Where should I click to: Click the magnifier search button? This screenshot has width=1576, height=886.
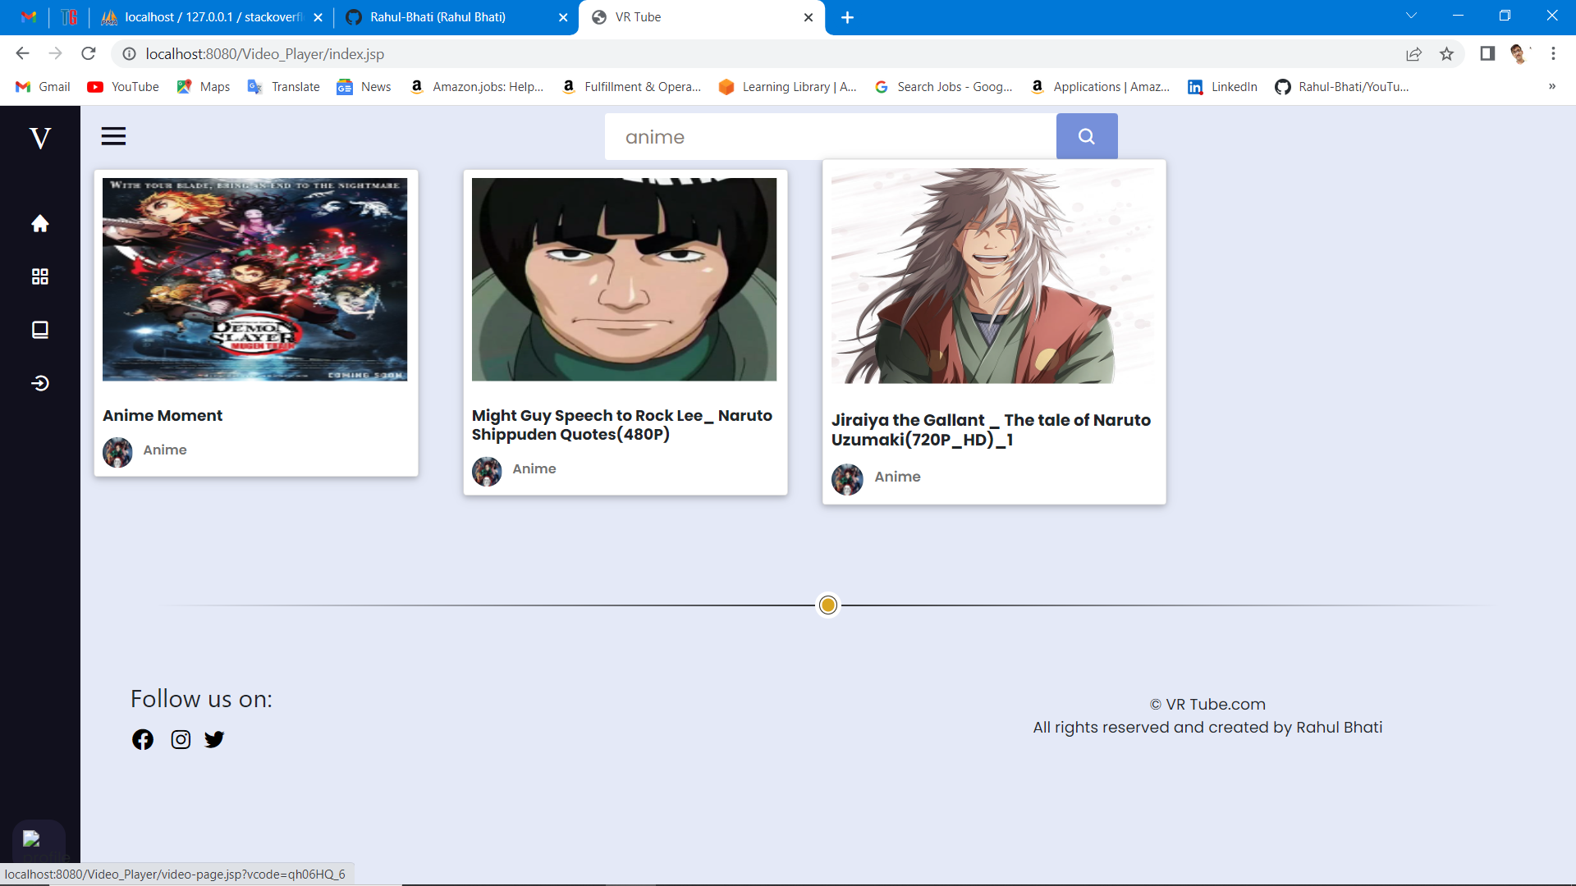(1086, 136)
